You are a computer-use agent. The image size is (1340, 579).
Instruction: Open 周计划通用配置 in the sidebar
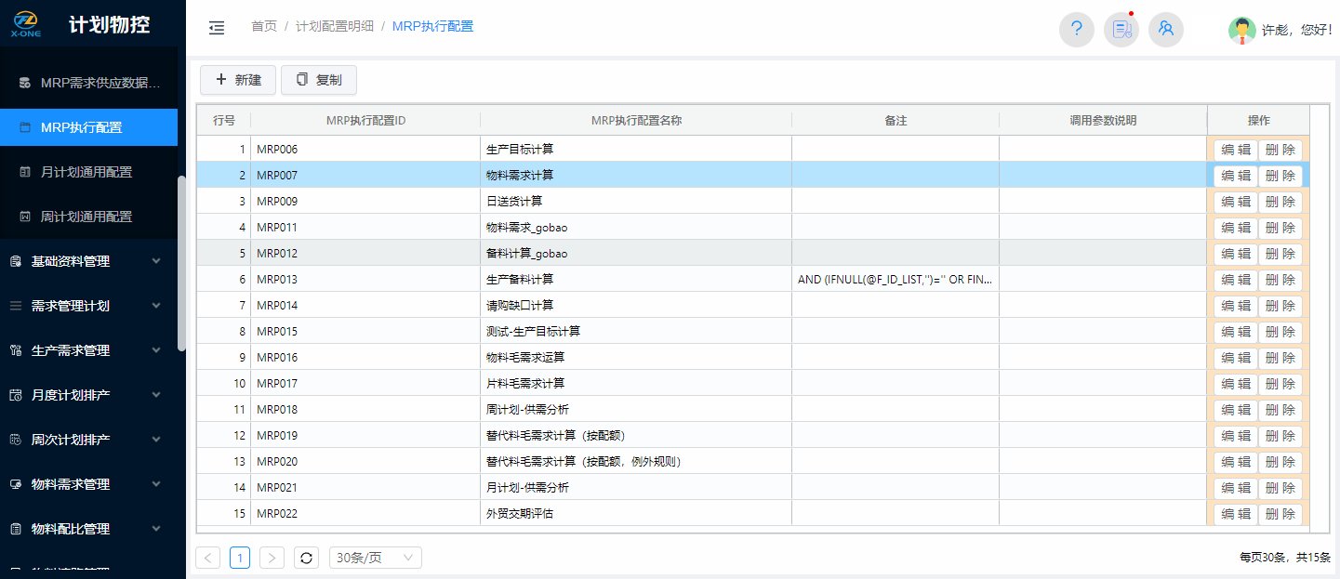point(86,217)
